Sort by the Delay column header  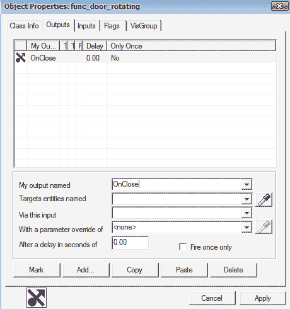[95, 46]
